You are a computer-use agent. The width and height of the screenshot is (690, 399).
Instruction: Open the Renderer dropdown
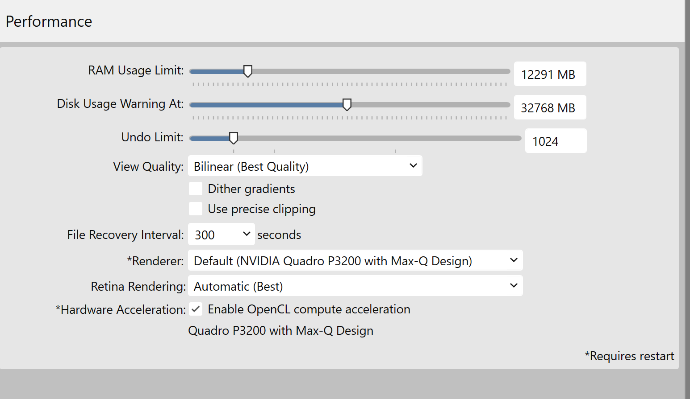pyautogui.click(x=355, y=260)
